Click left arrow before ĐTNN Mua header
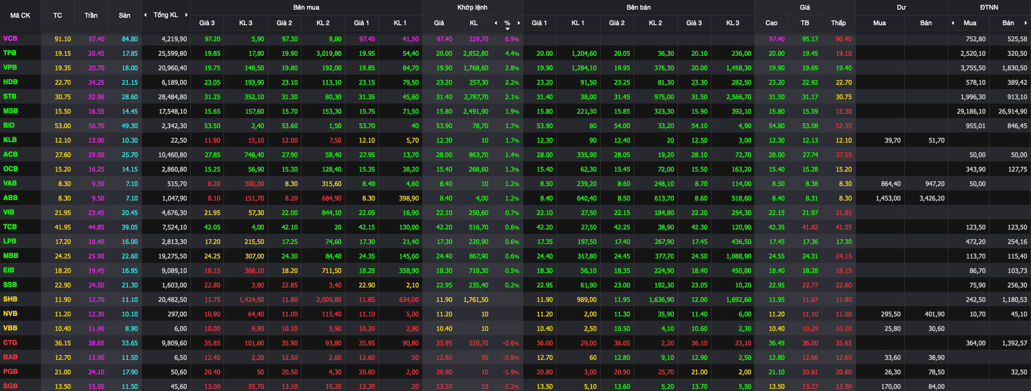The height and width of the screenshot is (391, 1031). coord(953,23)
